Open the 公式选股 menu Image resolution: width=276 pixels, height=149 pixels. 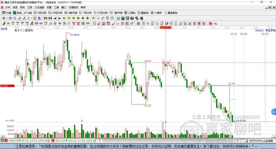point(39,7)
